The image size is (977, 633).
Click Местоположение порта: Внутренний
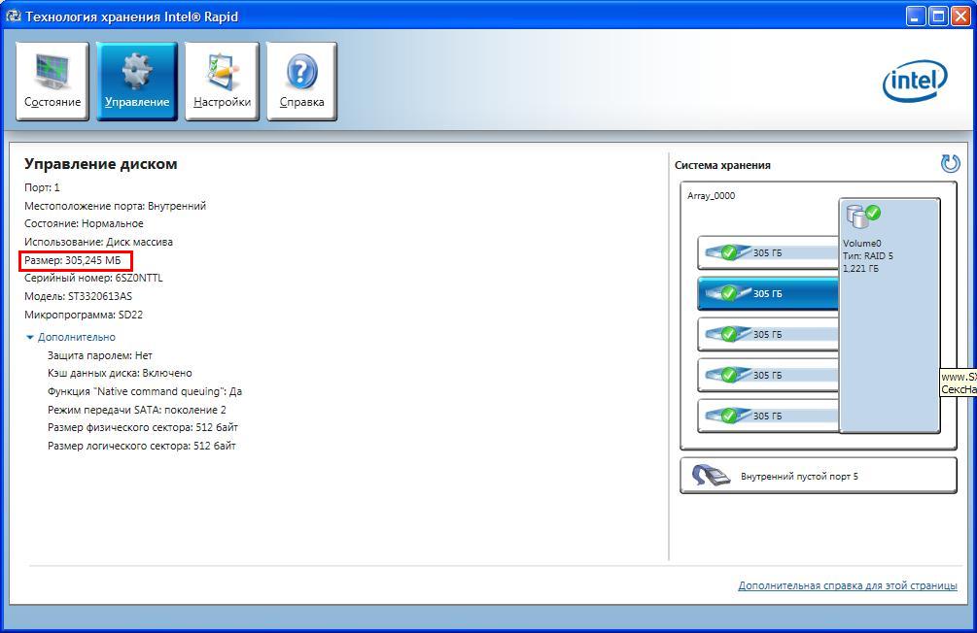(x=115, y=206)
